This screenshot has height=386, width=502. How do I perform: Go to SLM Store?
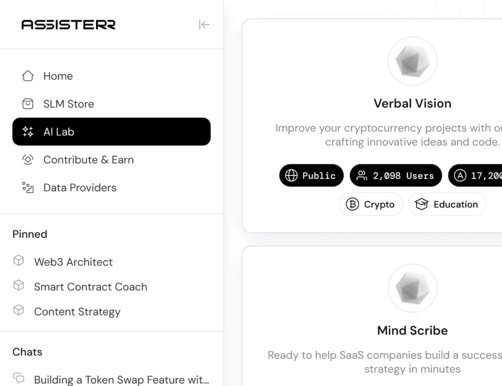[x=68, y=104]
